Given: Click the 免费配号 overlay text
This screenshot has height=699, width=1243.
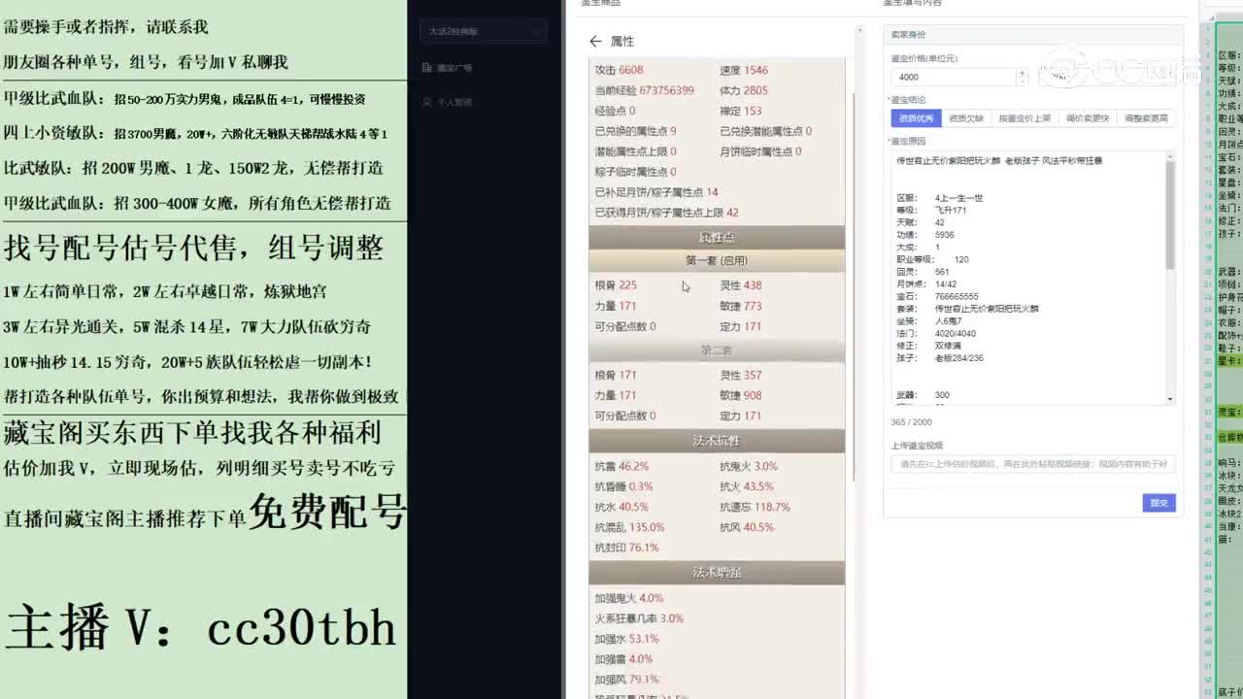Looking at the screenshot, I should 327,511.
